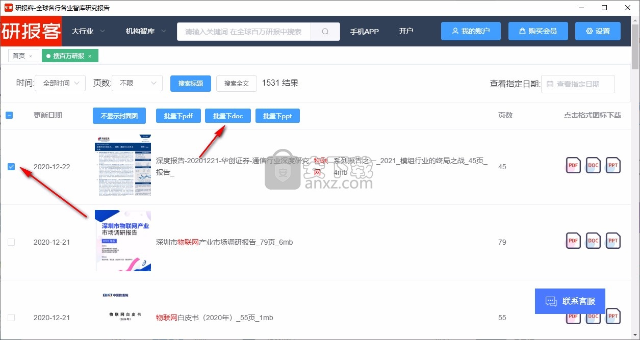Download DOC for the 2020-12-22 report
The image size is (640, 340).
[593, 166]
